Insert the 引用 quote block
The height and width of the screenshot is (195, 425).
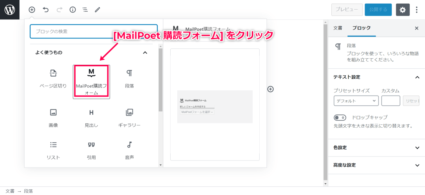[x=91, y=151]
